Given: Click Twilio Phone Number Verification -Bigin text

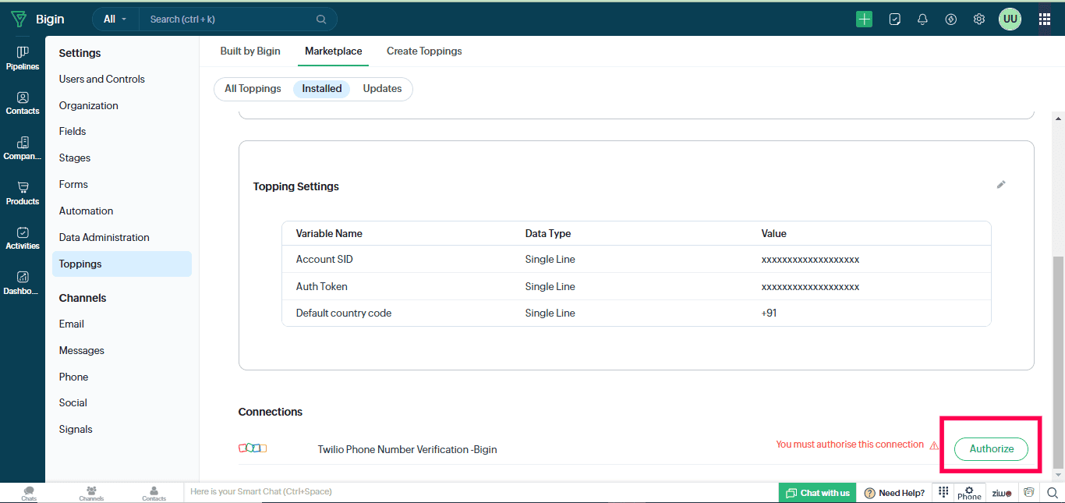Looking at the screenshot, I should click(407, 449).
